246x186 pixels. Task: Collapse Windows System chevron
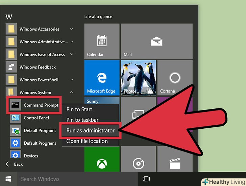point(72,92)
